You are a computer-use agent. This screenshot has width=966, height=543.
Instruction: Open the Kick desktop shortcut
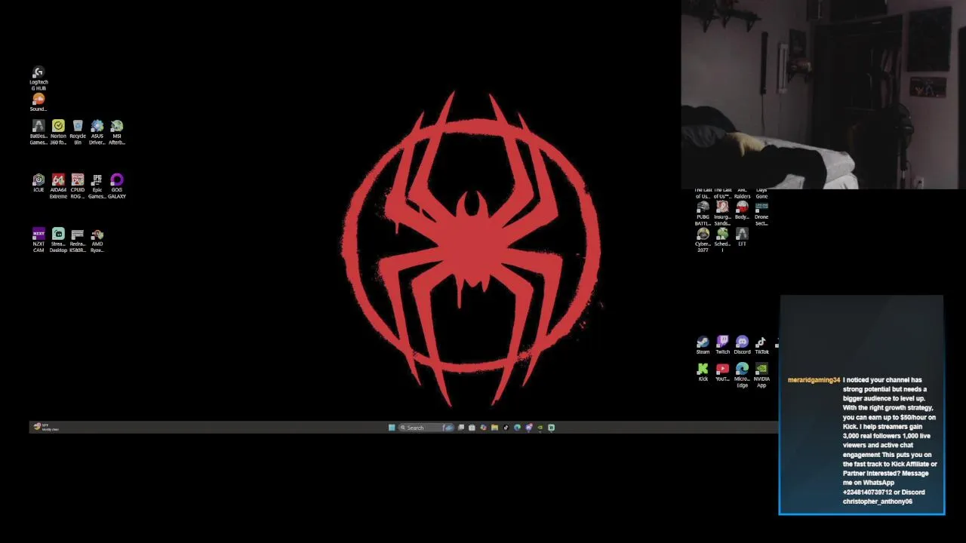(703, 373)
